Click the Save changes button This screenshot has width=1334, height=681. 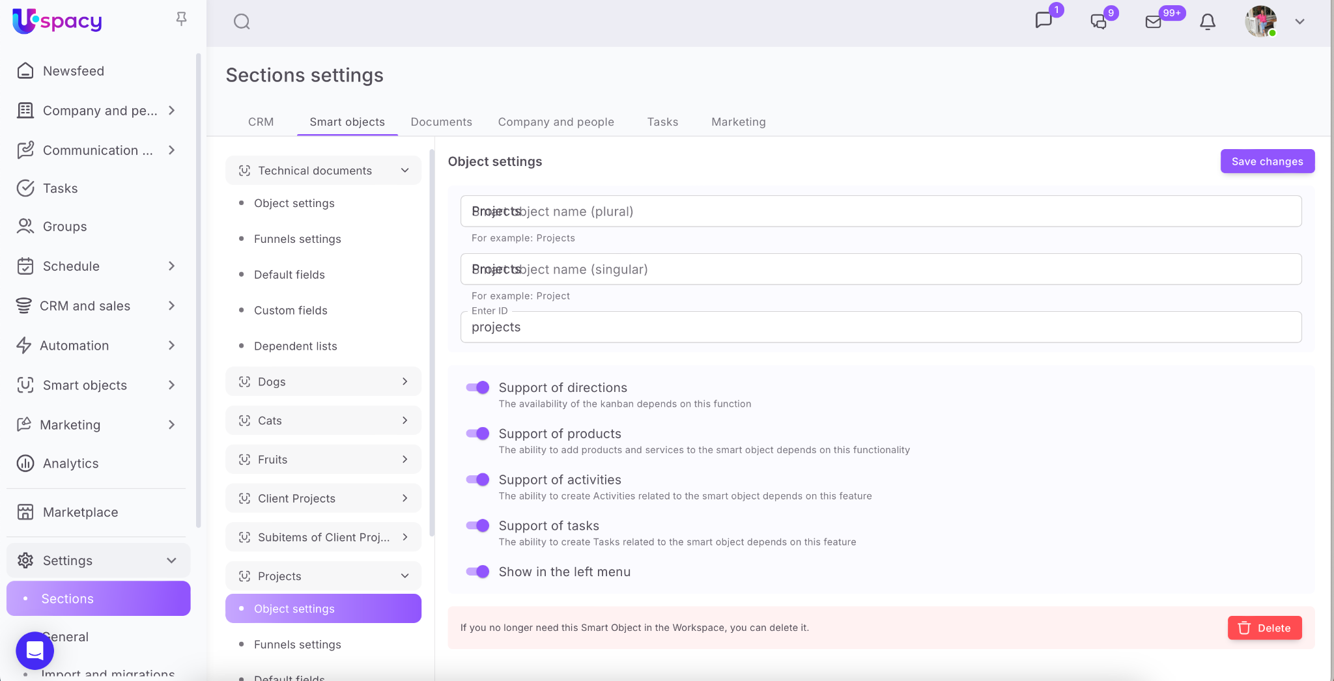click(1267, 161)
